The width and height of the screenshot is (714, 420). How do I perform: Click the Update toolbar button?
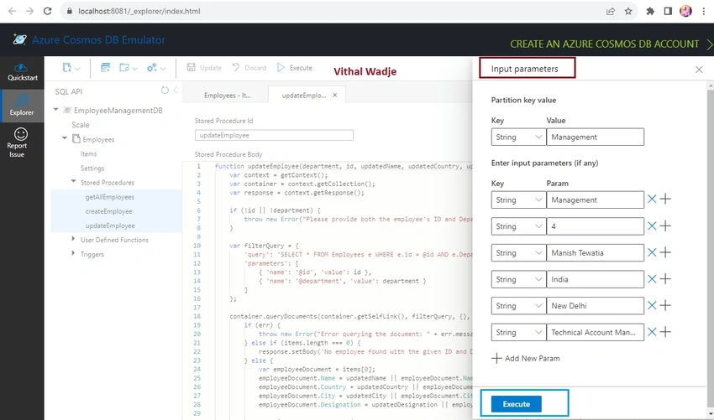coord(204,68)
